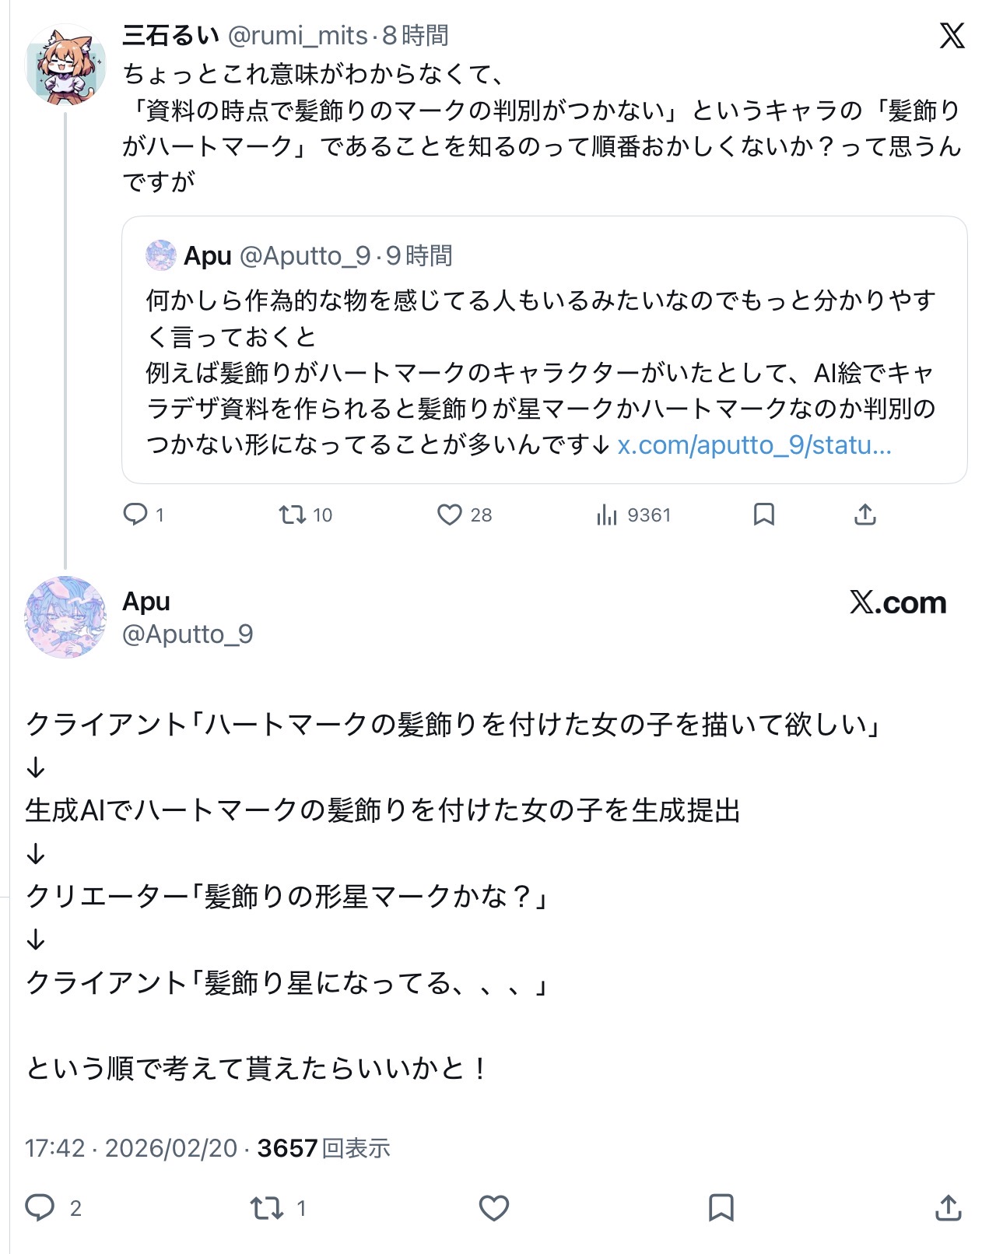The height and width of the screenshot is (1254, 982).
Task: Reply to Apu's main post
Action: click(40, 1207)
